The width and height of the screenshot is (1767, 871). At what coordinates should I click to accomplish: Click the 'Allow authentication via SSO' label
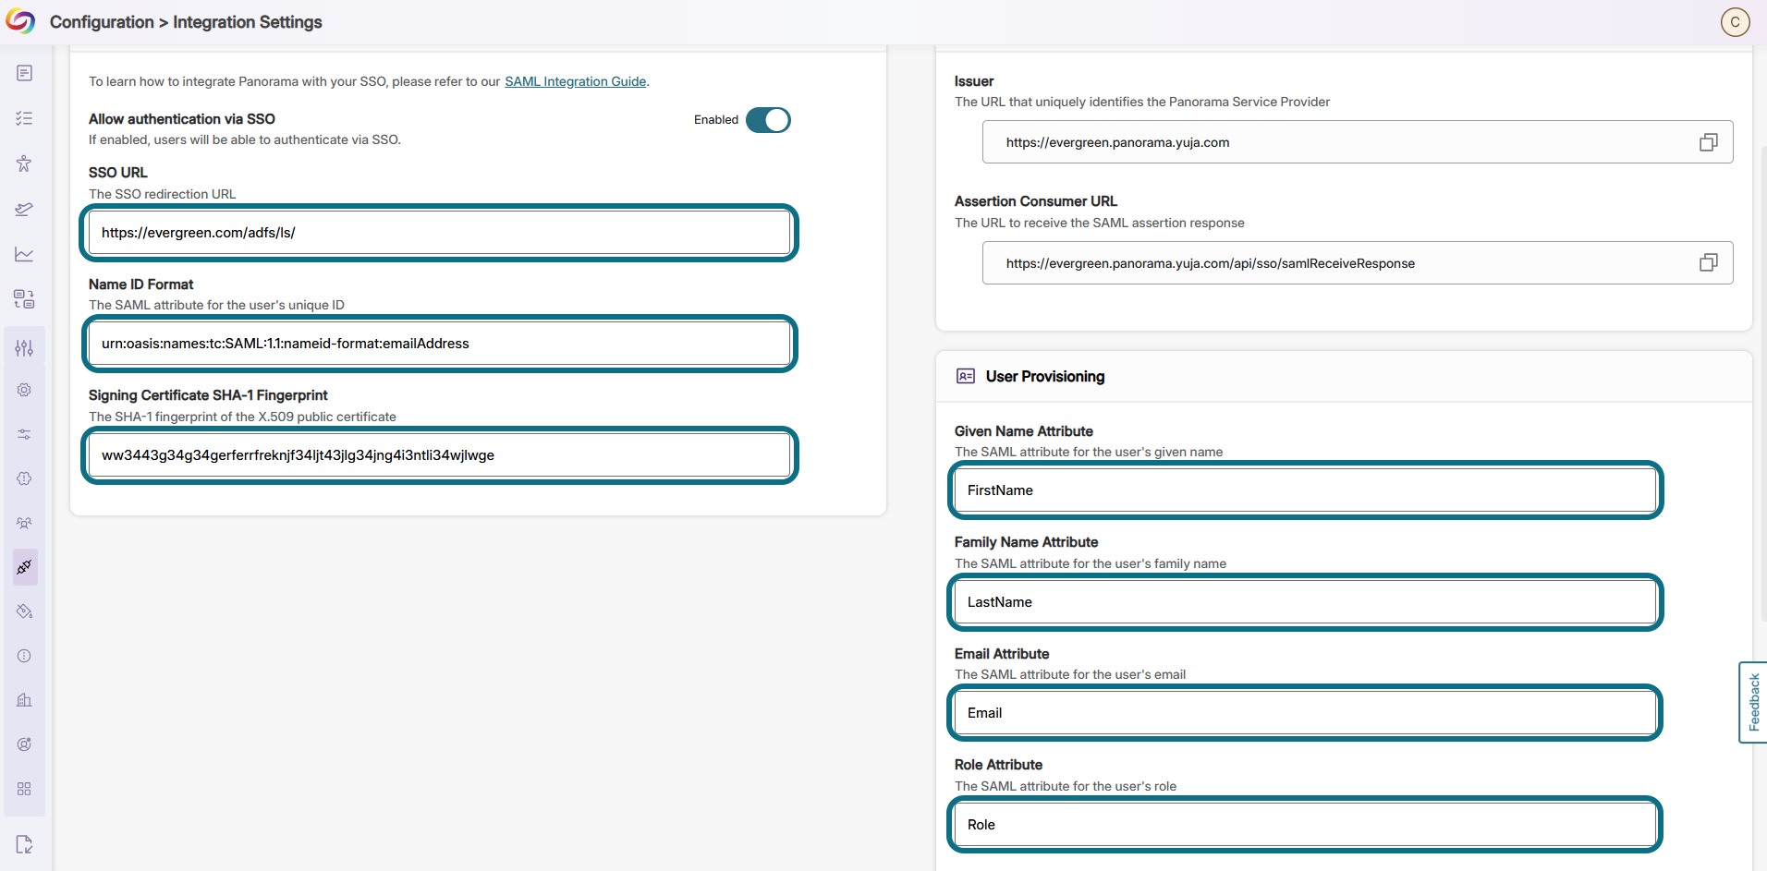(x=182, y=119)
